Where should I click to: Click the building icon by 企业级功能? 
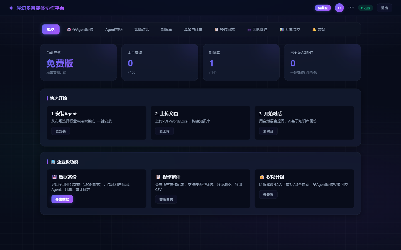pyautogui.click(x=53, y=162)
